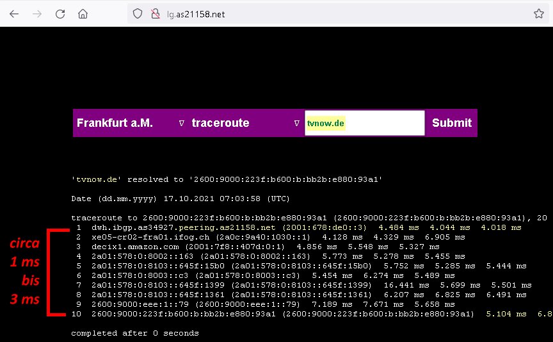Click the browser back arrow
The height and width of the screenshot is (342, 553).
click(x=14, y=13)
